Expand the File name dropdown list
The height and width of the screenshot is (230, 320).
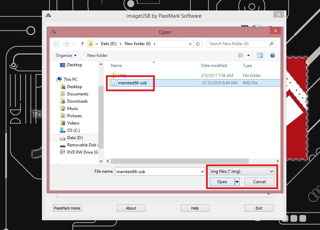202,171
